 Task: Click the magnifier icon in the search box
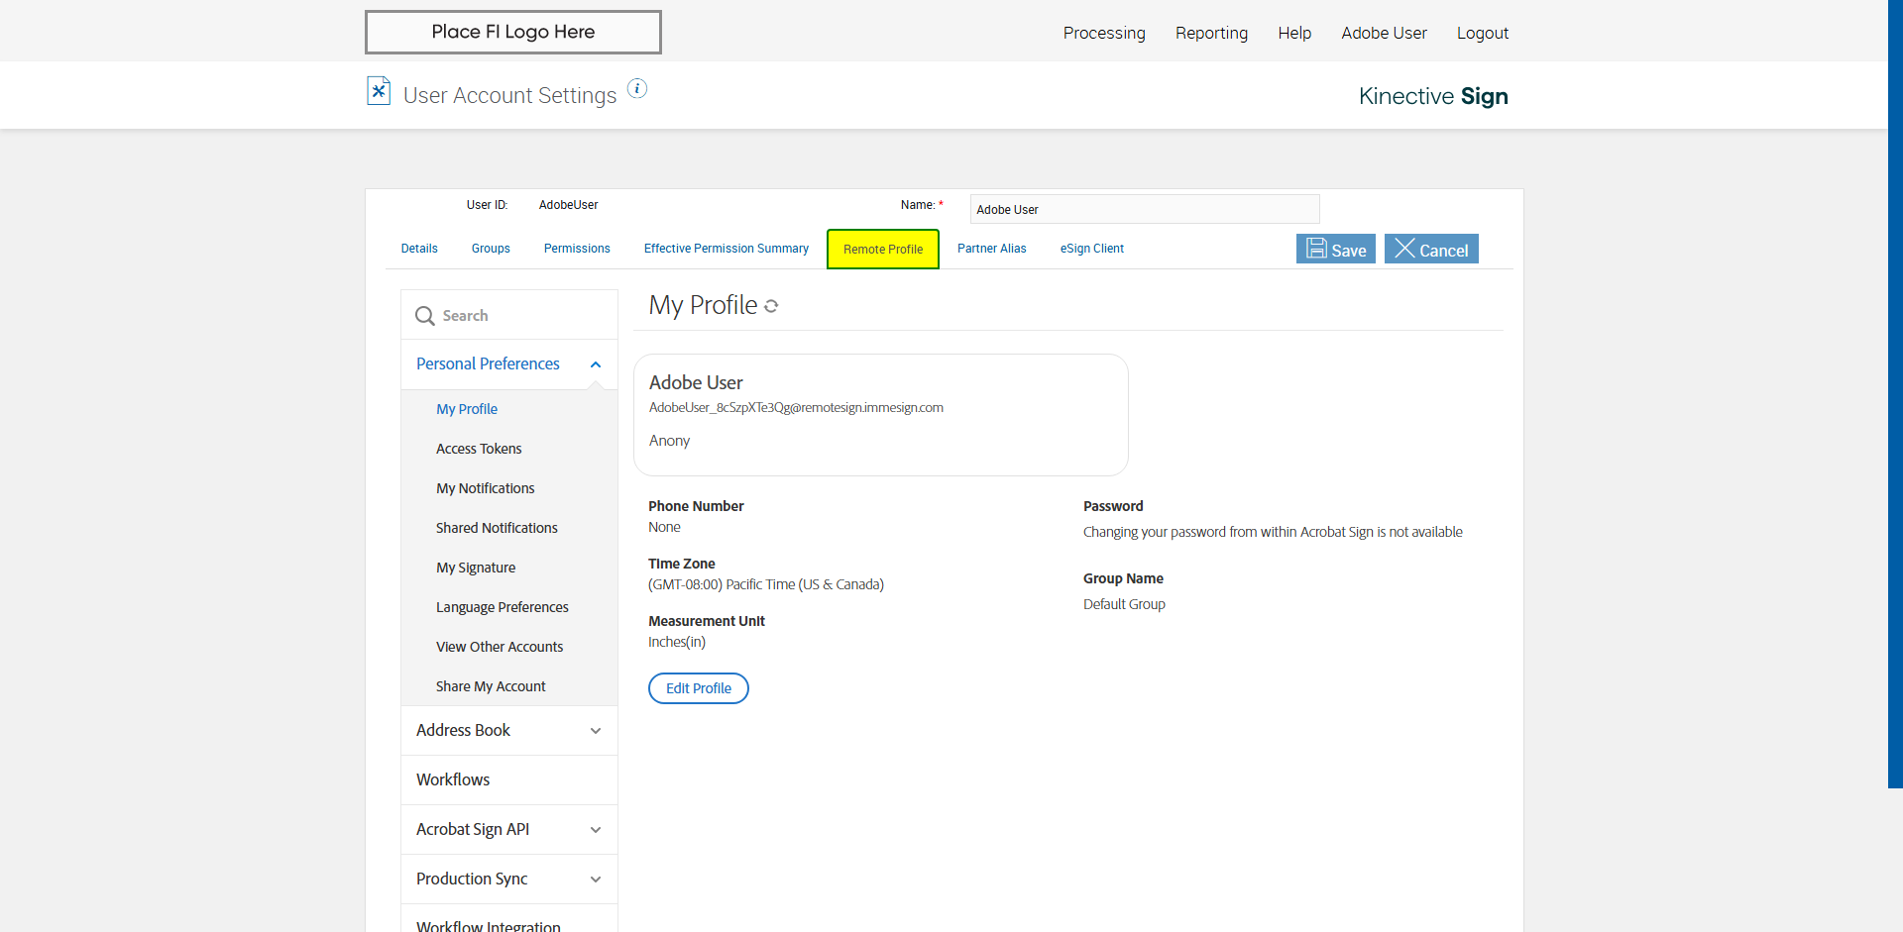pos(425,316)
